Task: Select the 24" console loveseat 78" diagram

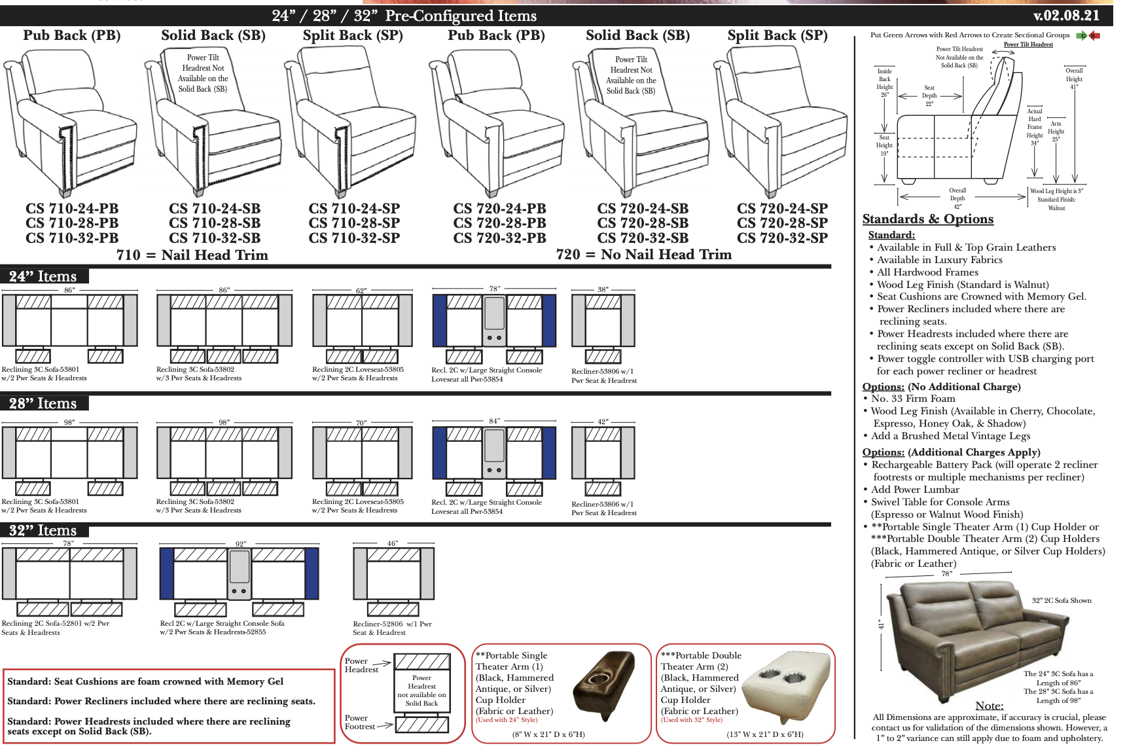Action: [x=494, y=325]
